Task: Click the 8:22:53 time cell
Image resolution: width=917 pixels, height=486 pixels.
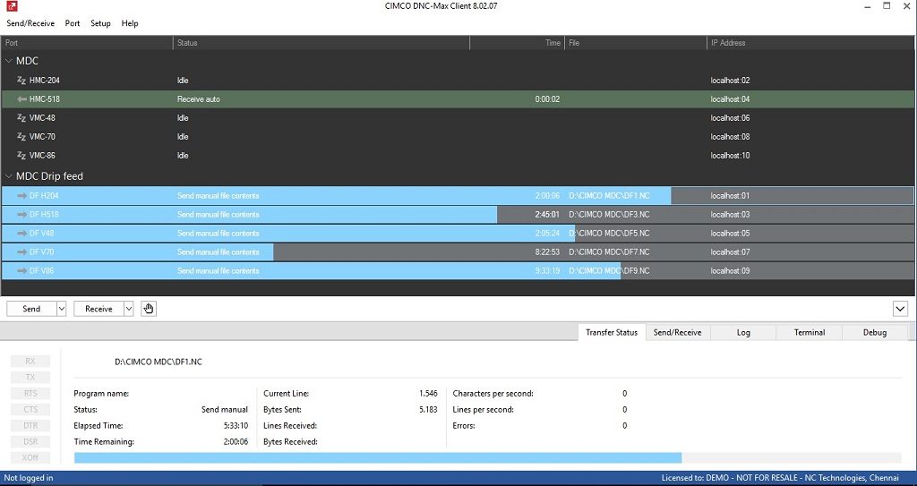Action: click(547, 252)
